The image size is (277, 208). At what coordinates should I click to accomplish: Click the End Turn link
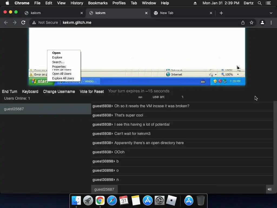tap(9, 92)
